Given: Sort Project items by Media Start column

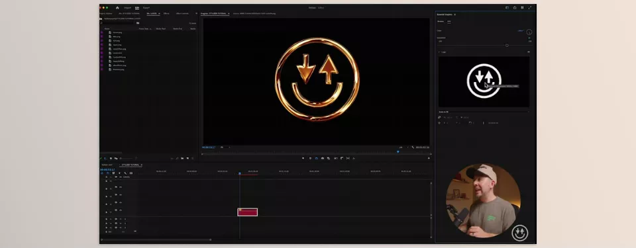Looking at the screenshot, I should click(161, 29).
